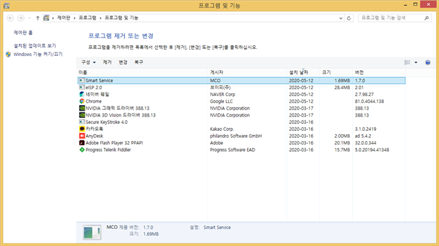Go back with the Back arrow
The height and width of the screenshot is (246, 439).
10,18
